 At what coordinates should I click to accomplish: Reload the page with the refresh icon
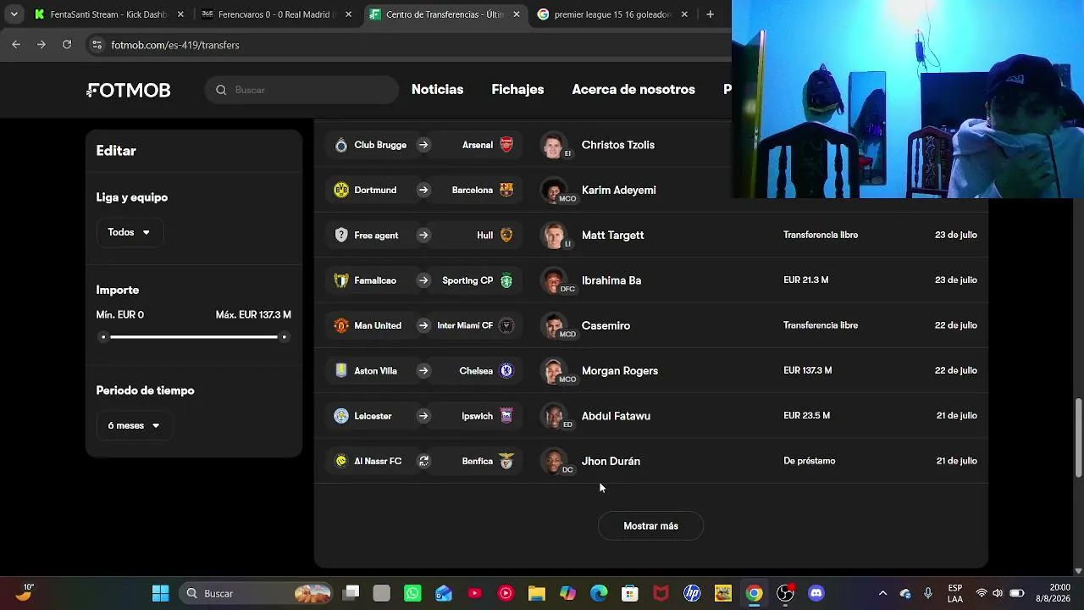pyautogui.click(x=67, y=45)
